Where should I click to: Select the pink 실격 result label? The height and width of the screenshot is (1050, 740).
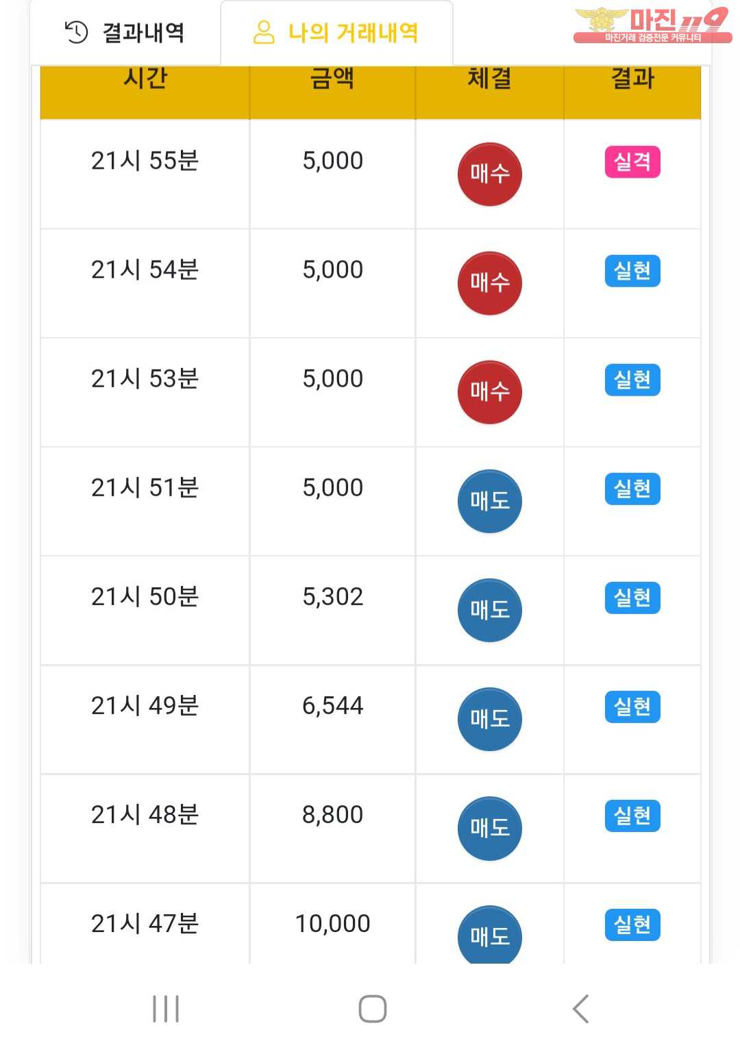tap(632, 162)
